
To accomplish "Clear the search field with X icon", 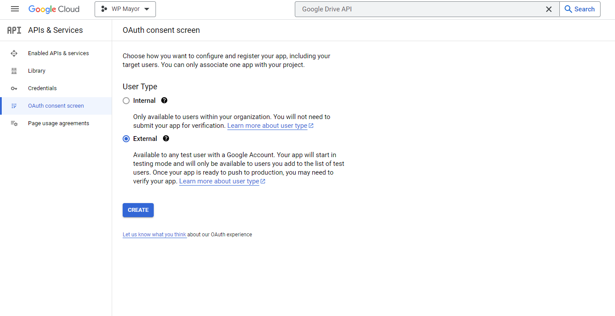I will (548, 9).
